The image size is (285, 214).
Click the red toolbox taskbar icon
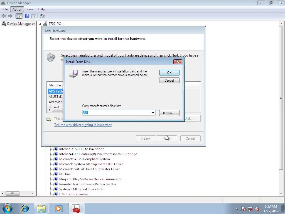tap(76, 208)
